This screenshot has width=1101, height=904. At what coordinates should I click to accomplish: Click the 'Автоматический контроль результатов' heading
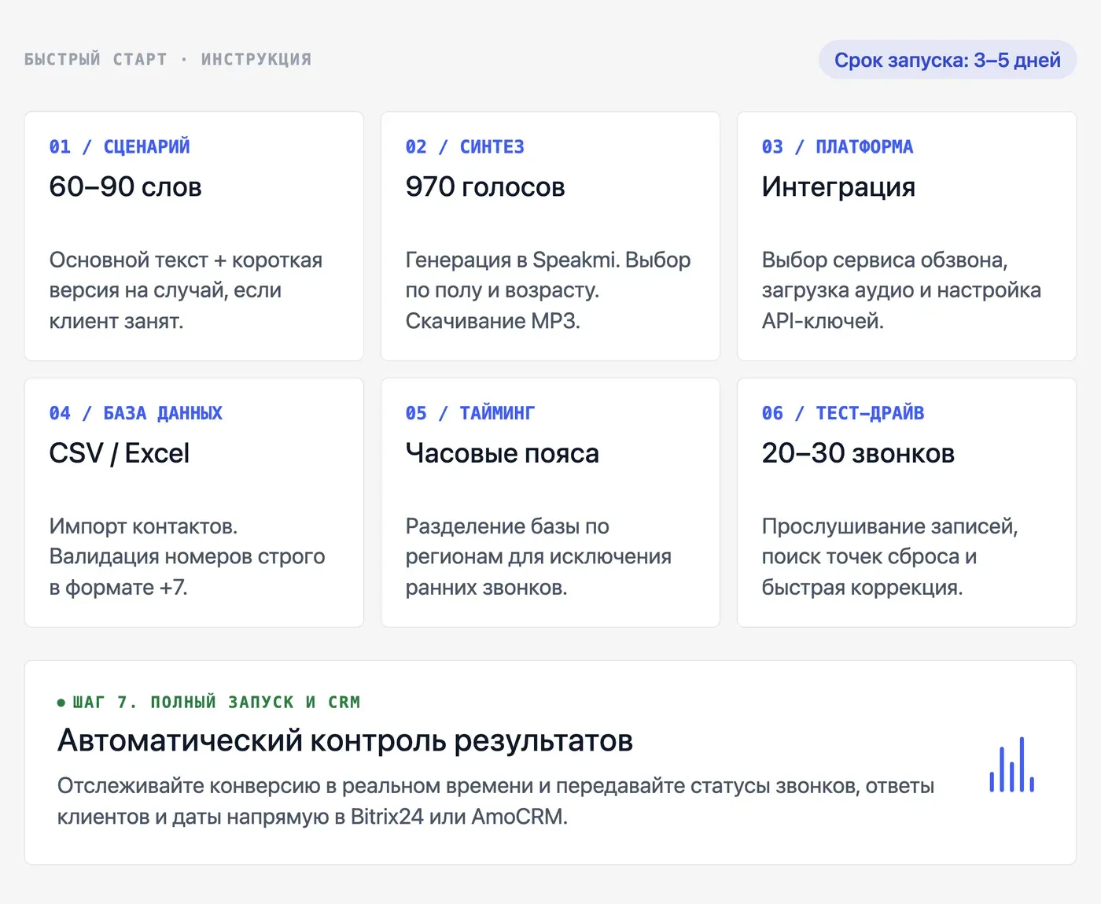click(x=345, y=741)
